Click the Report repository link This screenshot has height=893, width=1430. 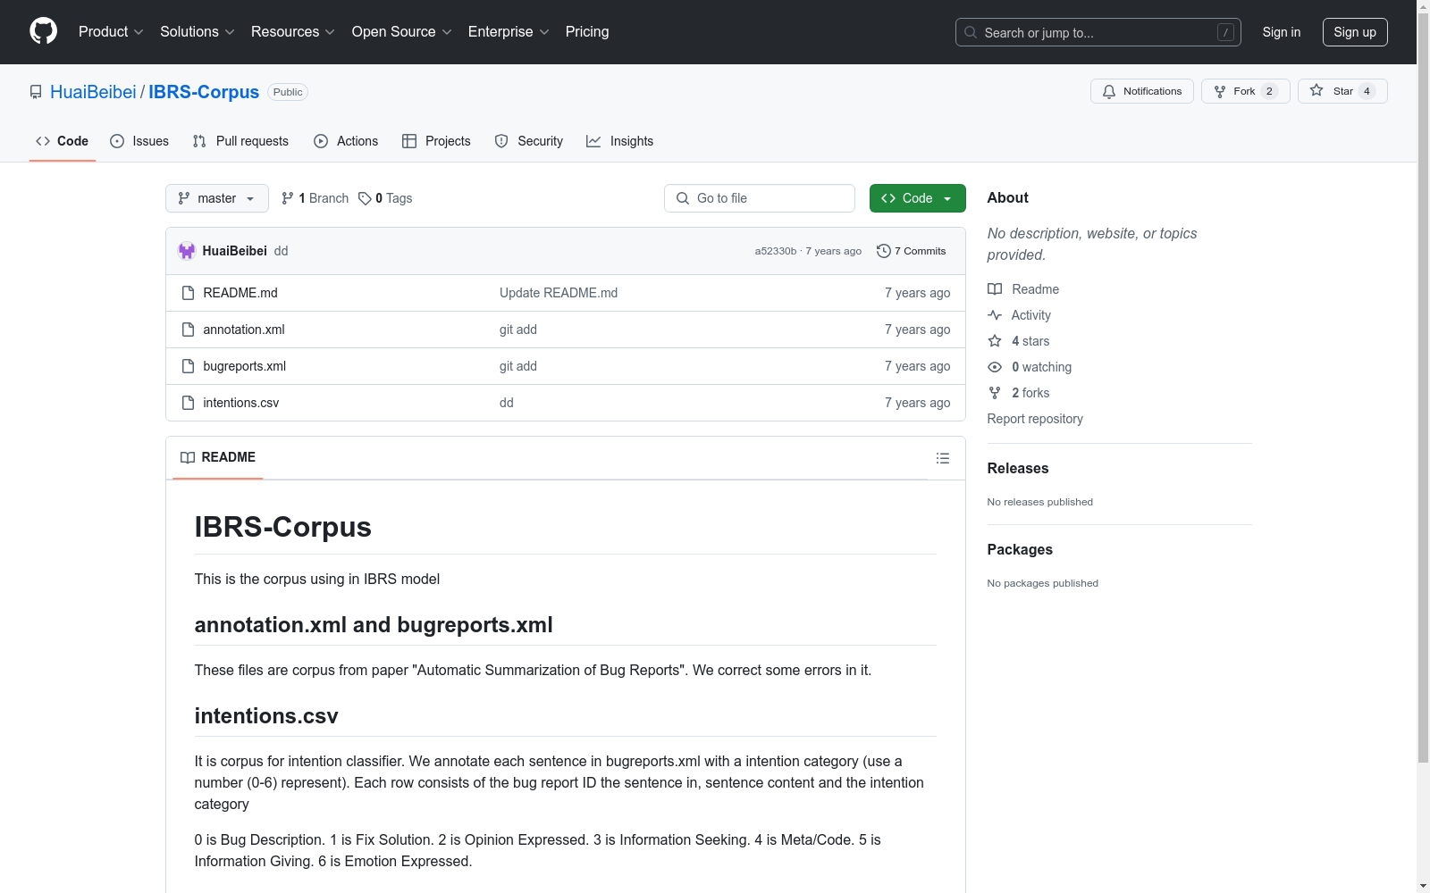coord(1035,419)
